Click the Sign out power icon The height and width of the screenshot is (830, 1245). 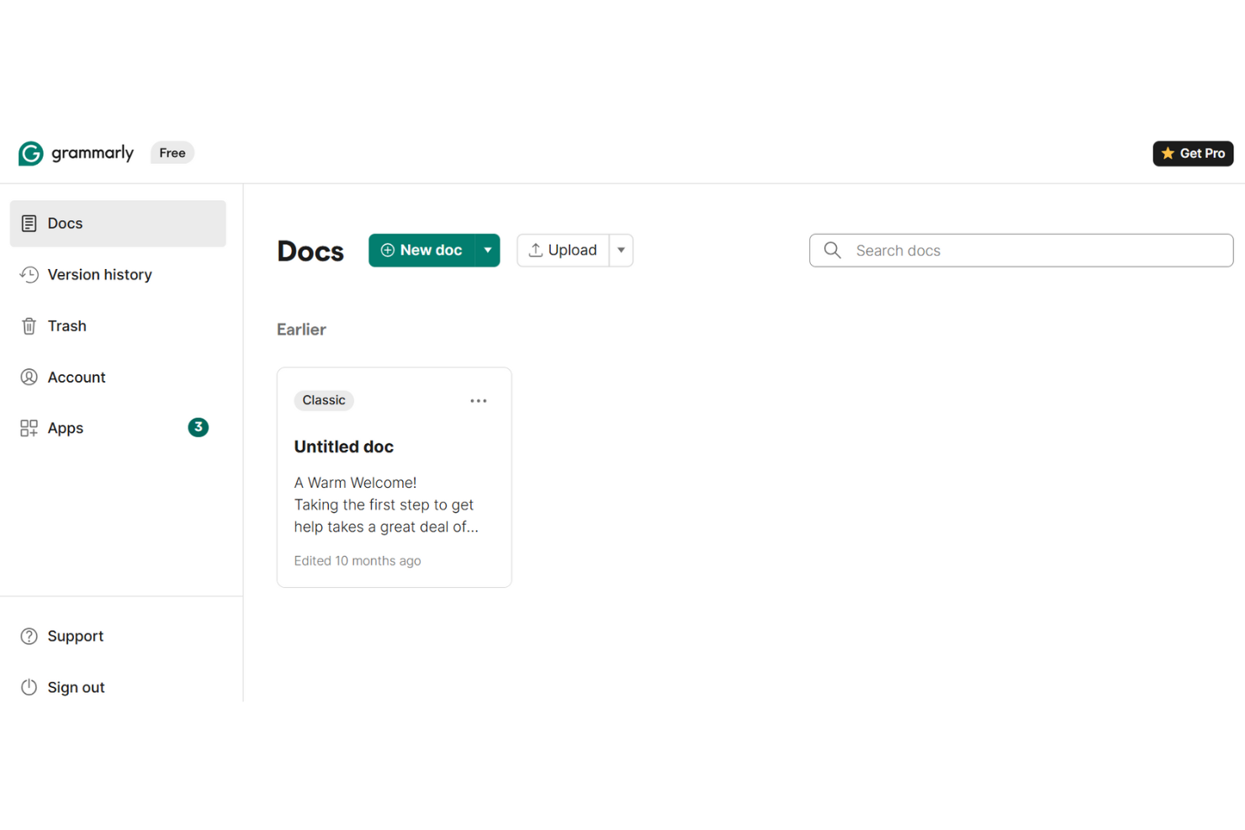point(29,688)
